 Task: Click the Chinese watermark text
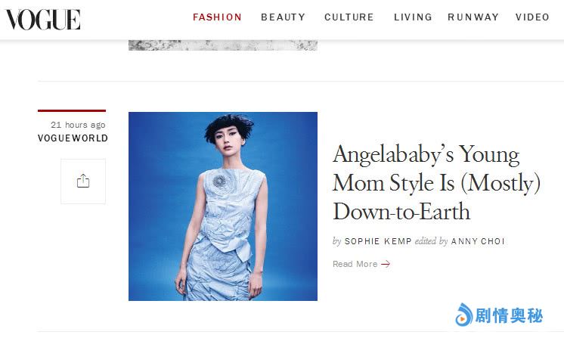click(x=509, y=316)
